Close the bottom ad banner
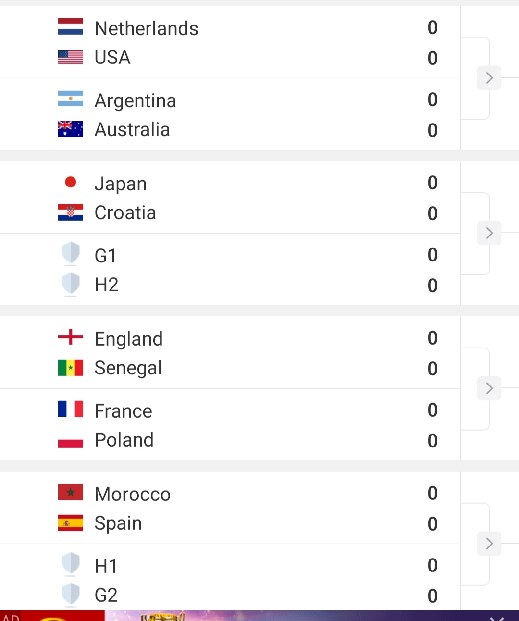 pos(497,617)
